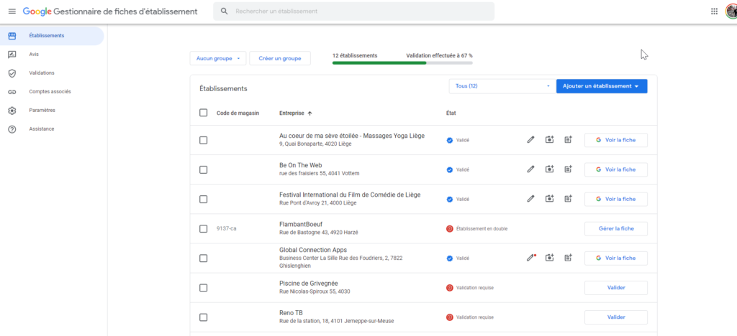
Task: Check the Festival International du Film row
Action: point(203,199)
